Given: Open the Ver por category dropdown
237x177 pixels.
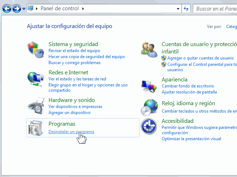Looking at the screenshot, I should (x=231, y=27).
